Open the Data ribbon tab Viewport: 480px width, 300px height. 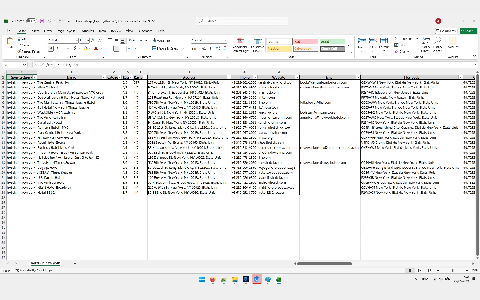(x=102, y=31)
